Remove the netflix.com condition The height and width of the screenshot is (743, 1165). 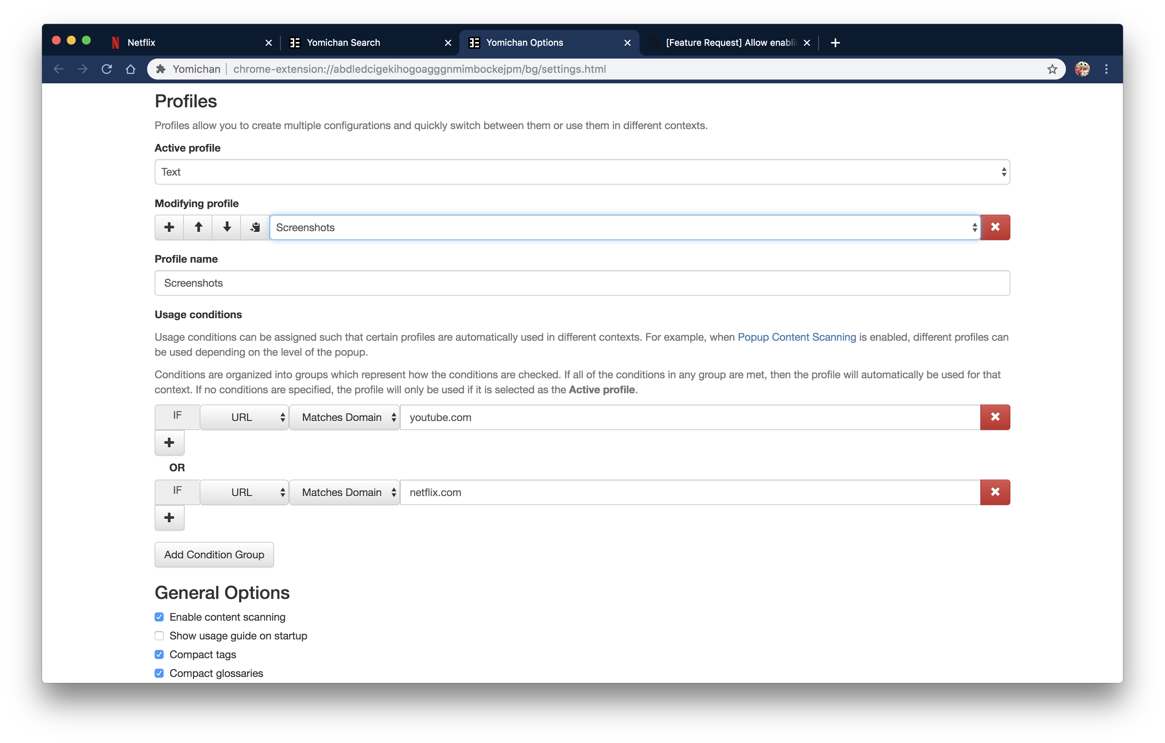coord(995,492)
